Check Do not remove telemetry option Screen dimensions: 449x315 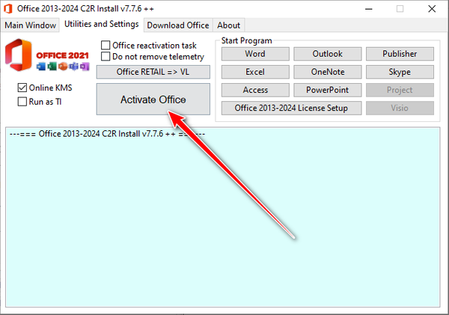(106, 56)
